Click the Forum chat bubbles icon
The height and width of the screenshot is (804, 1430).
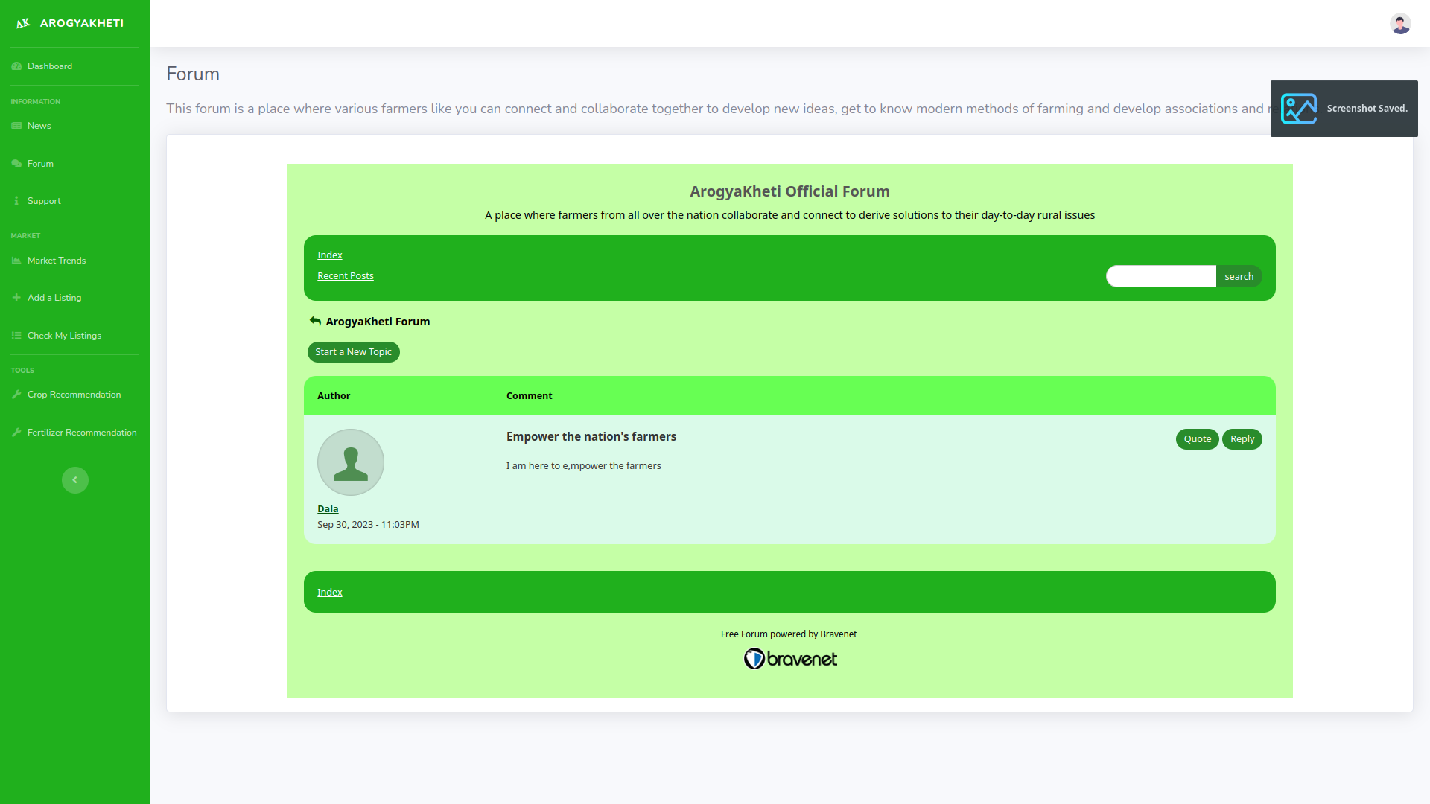[16, 164]
